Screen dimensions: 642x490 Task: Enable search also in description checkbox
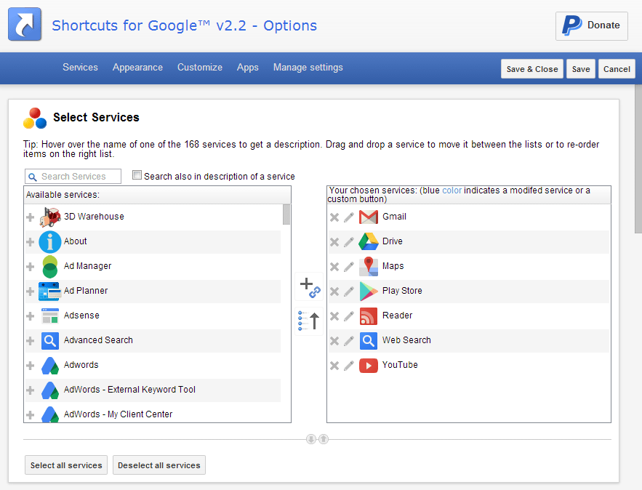coord(137,175)
